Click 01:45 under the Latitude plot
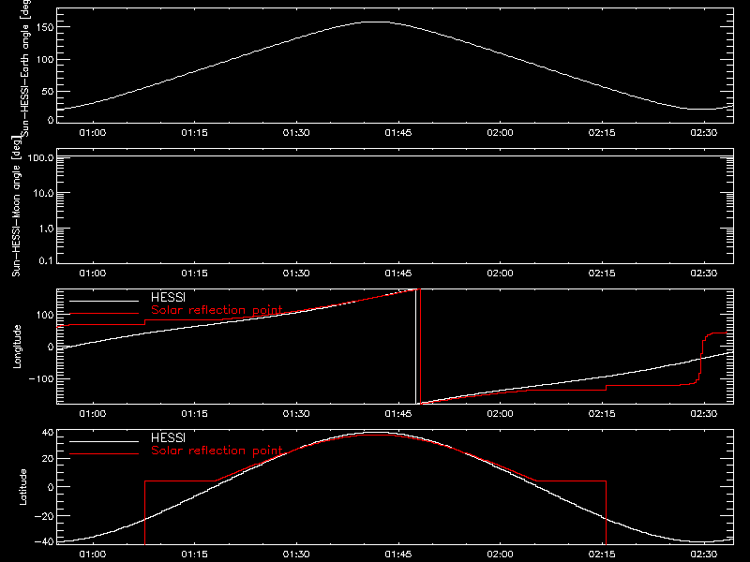 (x=397, y=555)
